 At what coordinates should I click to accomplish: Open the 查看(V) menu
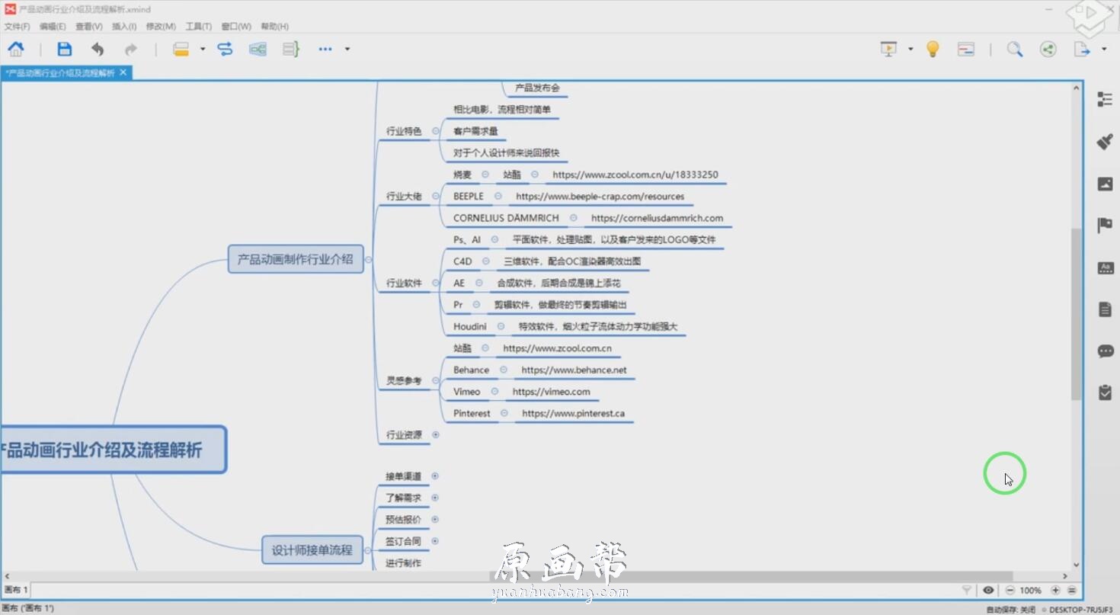click(x=88, y=26)
